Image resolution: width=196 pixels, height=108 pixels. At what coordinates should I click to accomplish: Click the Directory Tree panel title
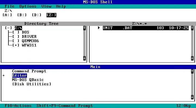[x=41, y=23]
